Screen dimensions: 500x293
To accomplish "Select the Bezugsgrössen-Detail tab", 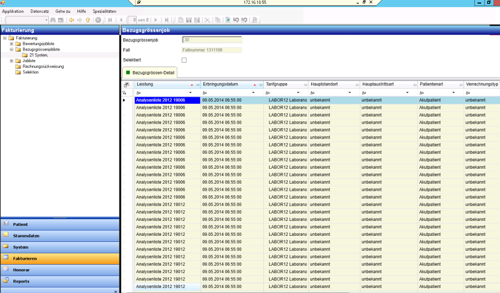I will pyautogui.click(x=153, y=73).
